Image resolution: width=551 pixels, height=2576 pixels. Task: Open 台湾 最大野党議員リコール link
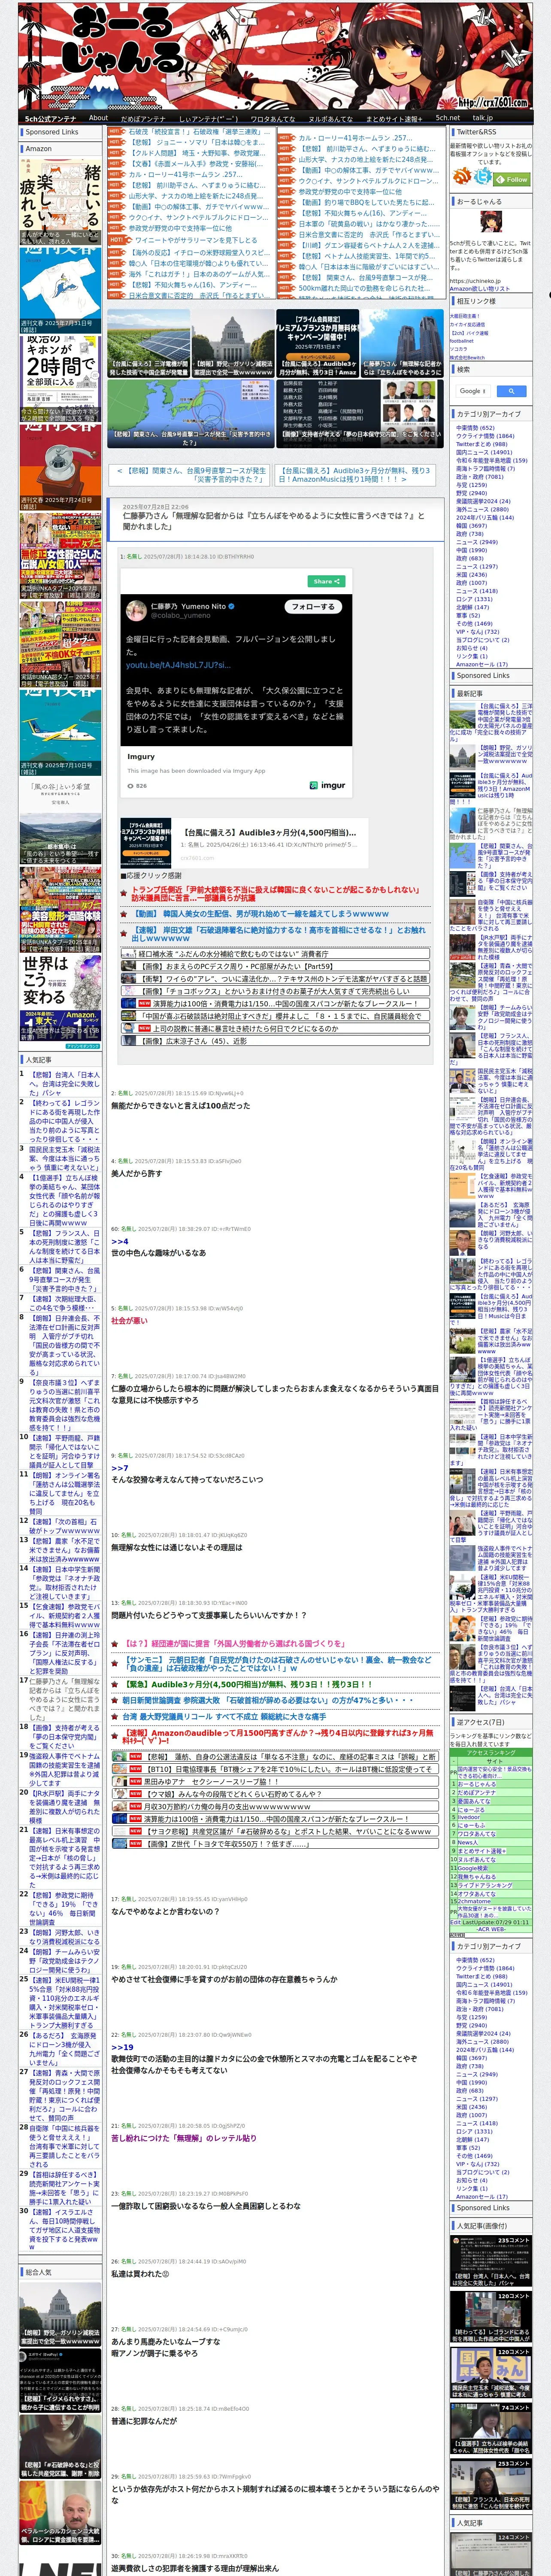(x=223, y=1716)
